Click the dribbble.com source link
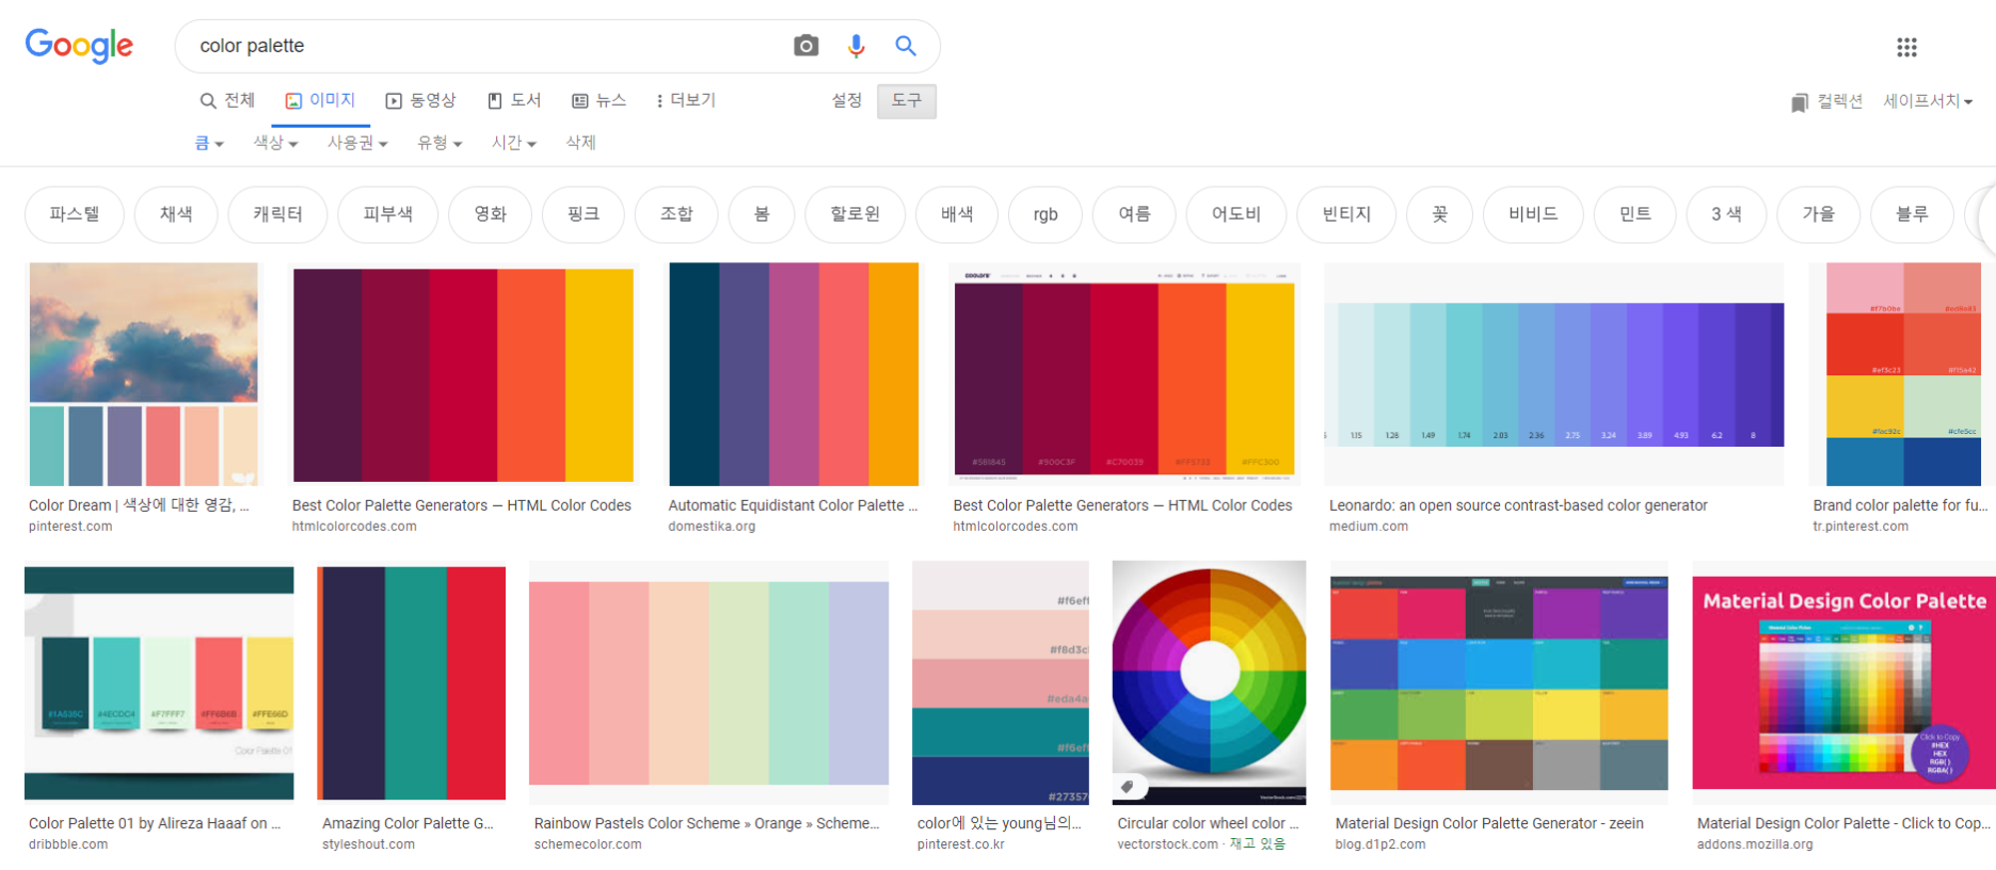The width and height of the screenshot is (1996, 870). (x=68, y=844)
